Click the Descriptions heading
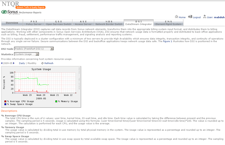The height and width of the screenshot is (145, 225). coord(9,111)
